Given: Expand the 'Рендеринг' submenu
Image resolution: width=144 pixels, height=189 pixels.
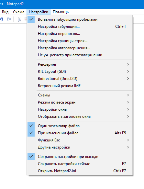Looking at the screenshot, I should tap(80, 64).
